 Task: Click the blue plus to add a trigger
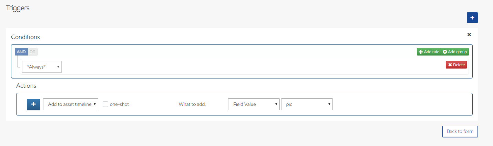pyautogui.click(x=472, y=18)
